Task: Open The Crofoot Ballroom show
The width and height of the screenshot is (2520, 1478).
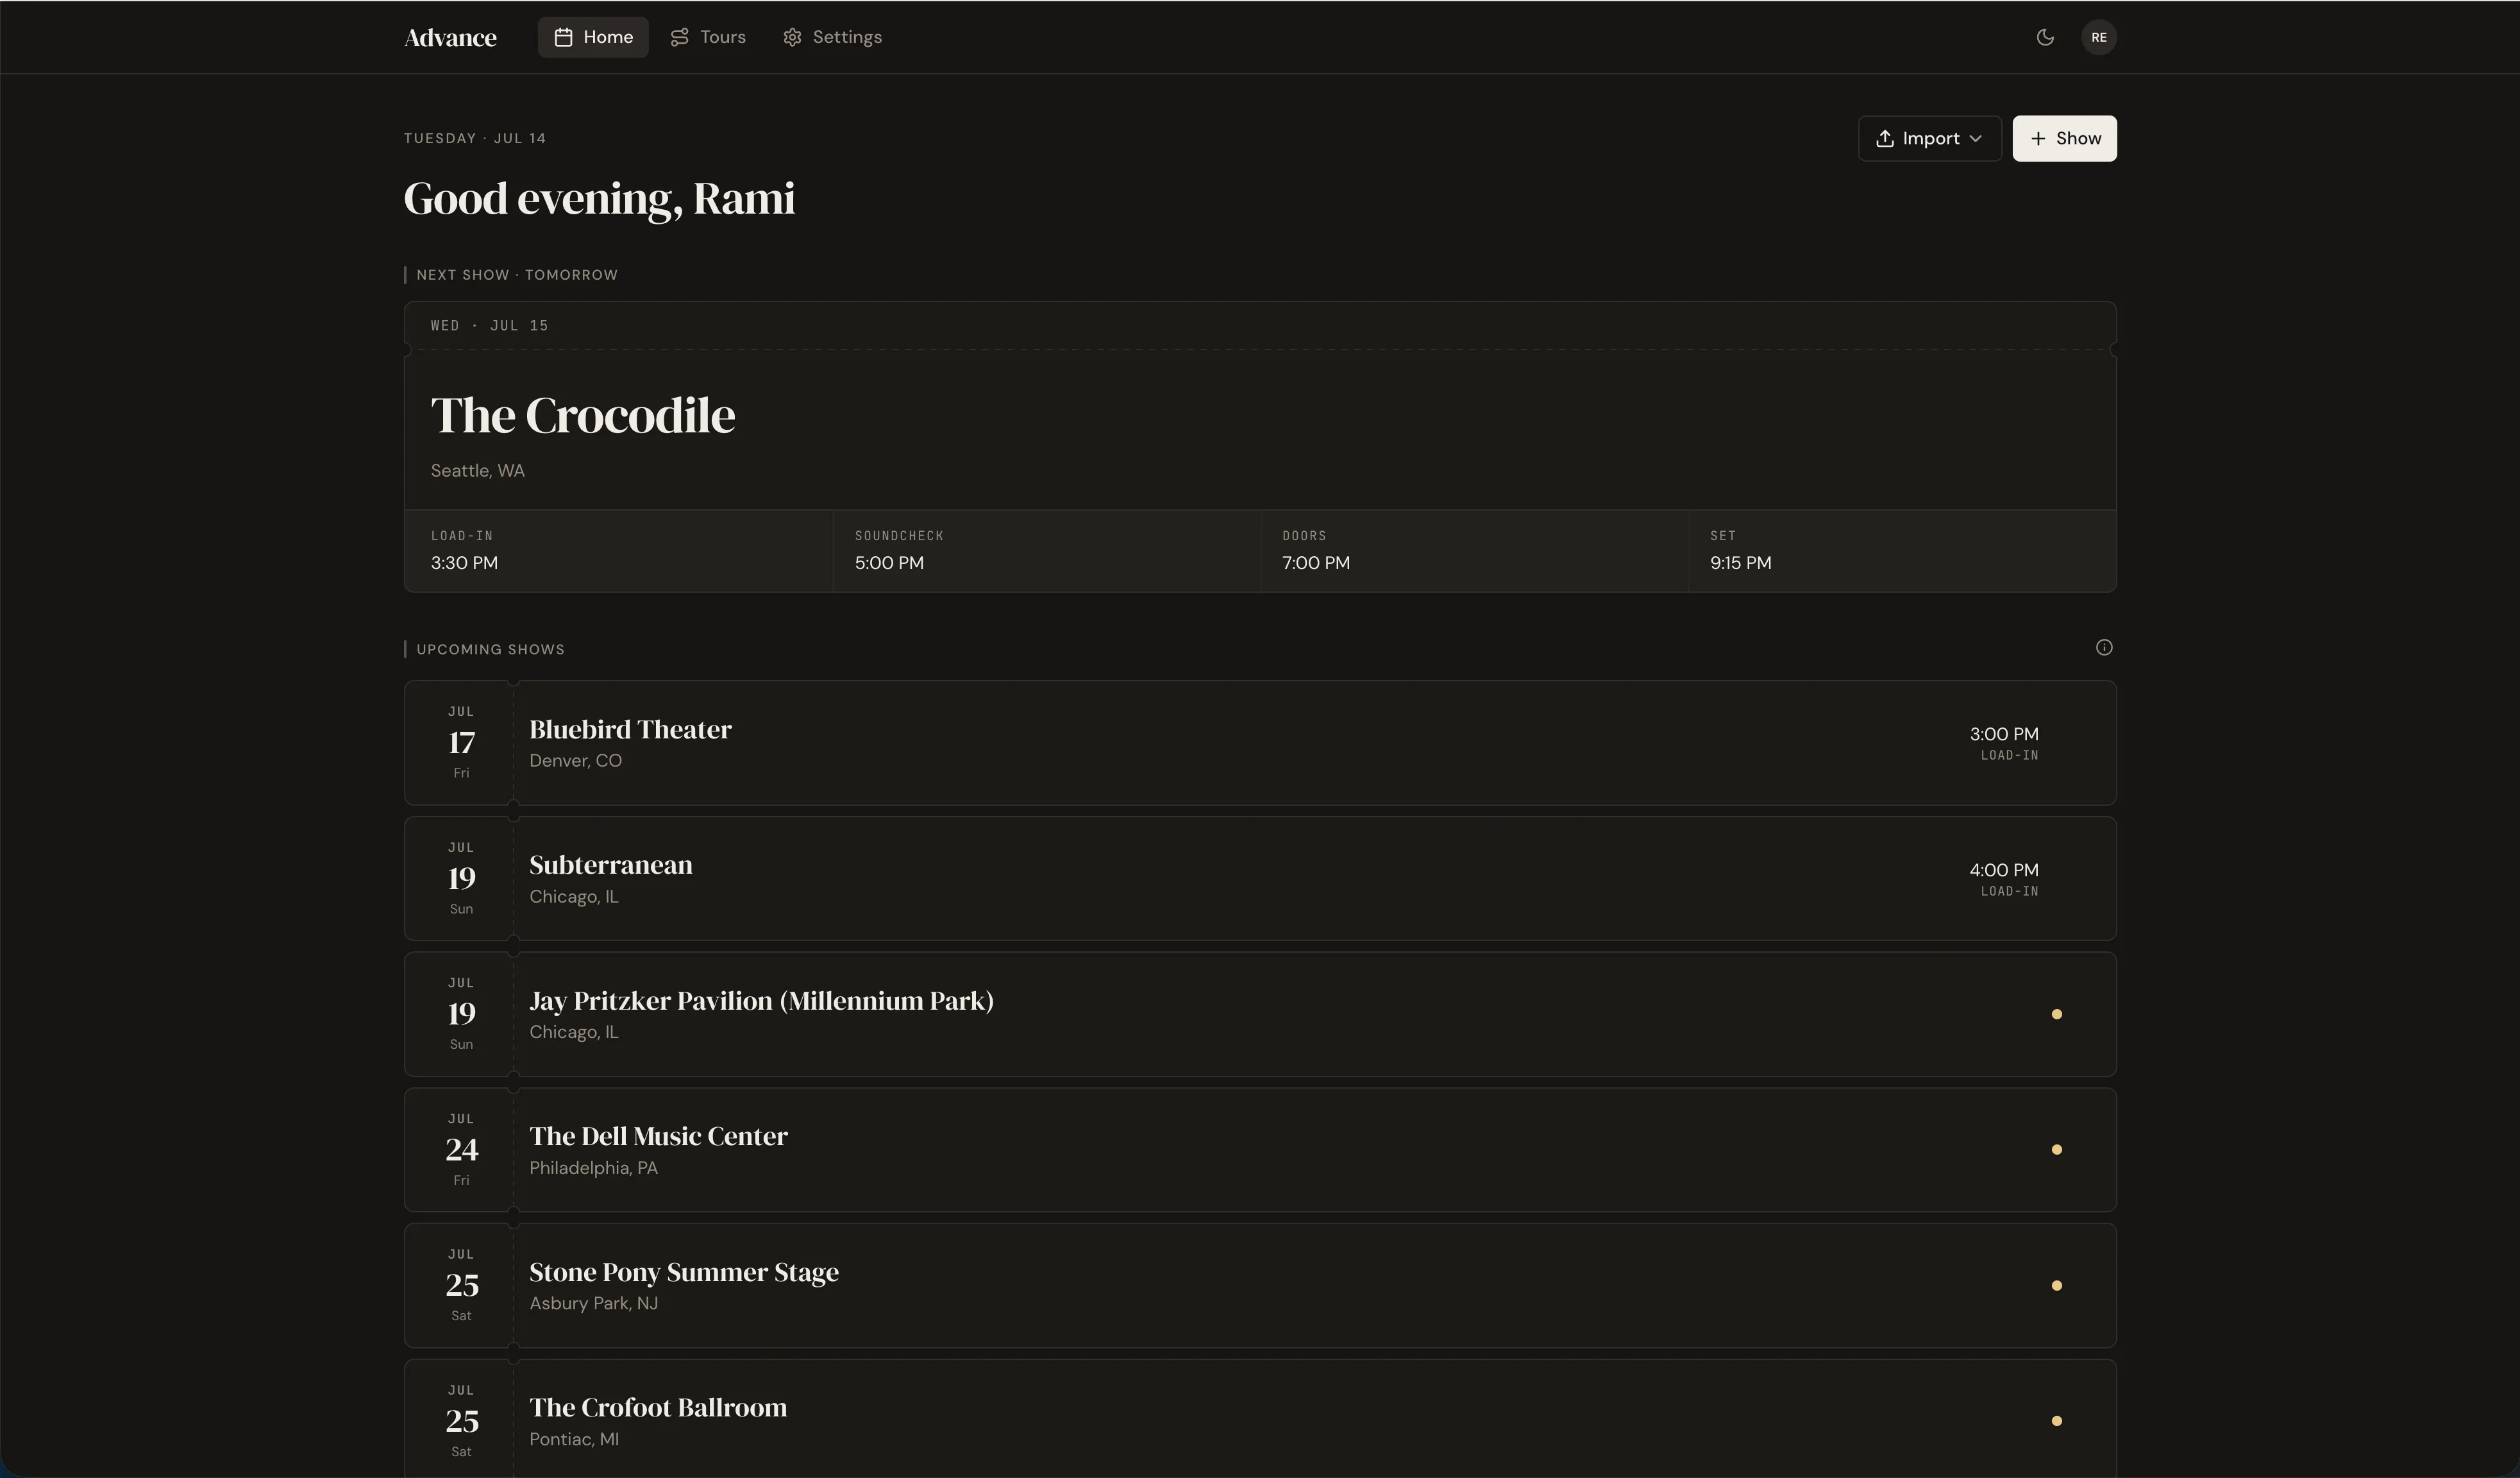Action: (1260, 1419)
